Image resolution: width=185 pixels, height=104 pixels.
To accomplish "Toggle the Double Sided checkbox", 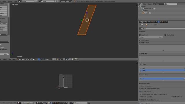I will pos(165,35).
